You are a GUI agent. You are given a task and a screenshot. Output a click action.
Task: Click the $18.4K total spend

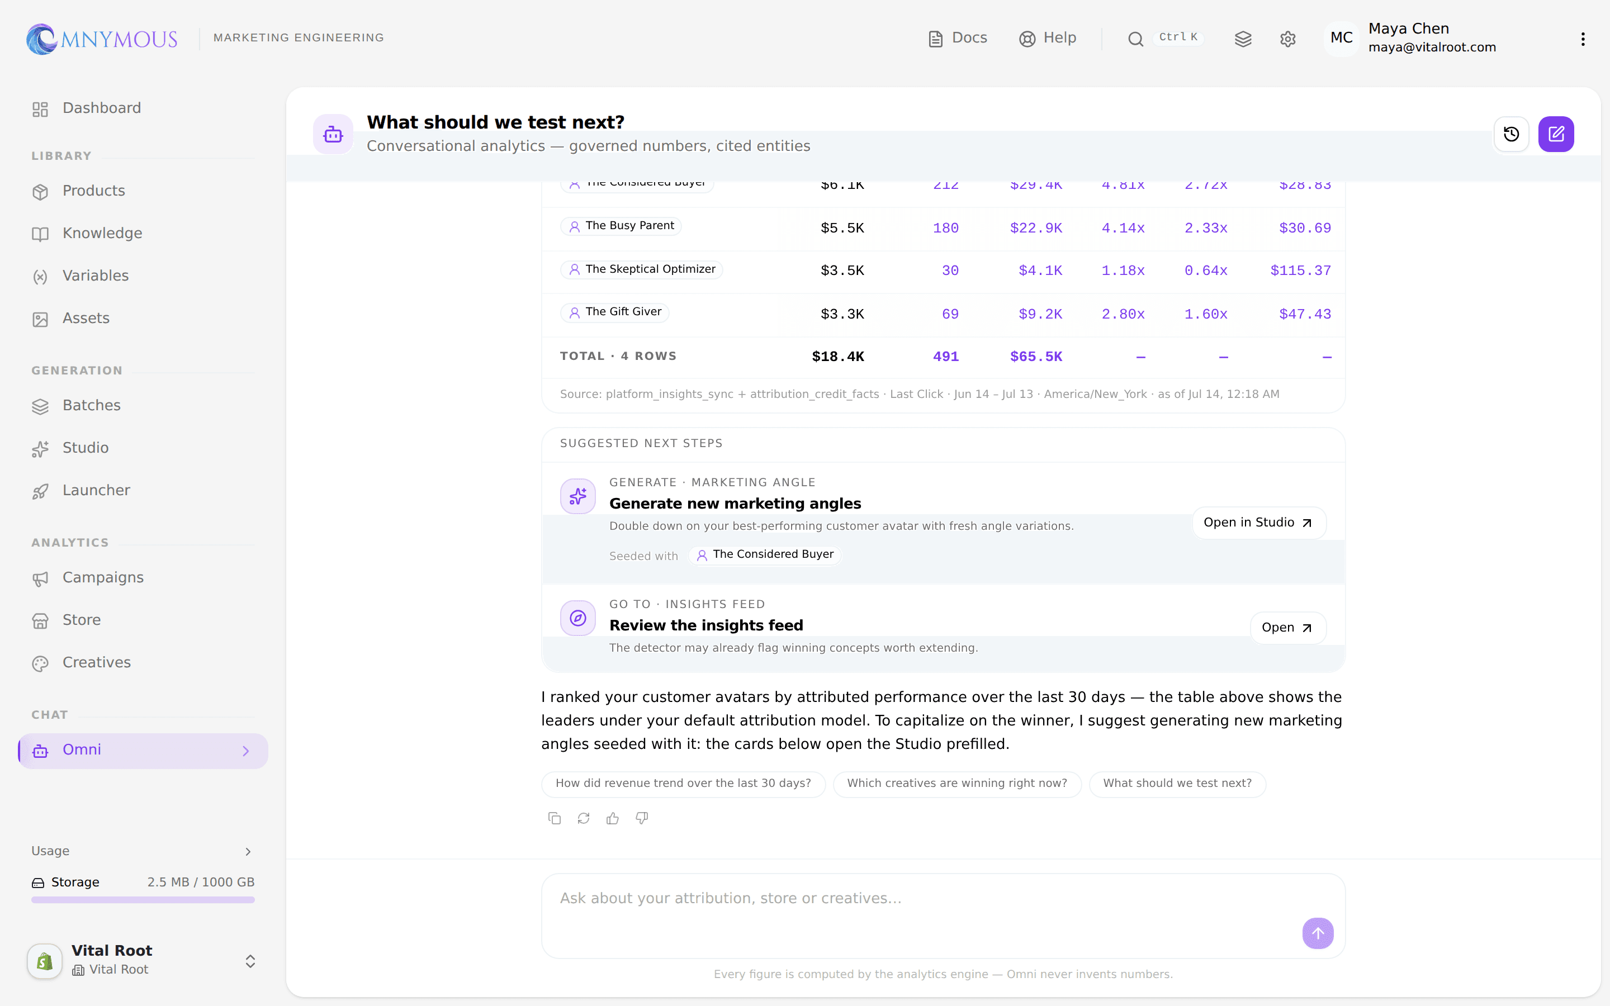[837, 357]
